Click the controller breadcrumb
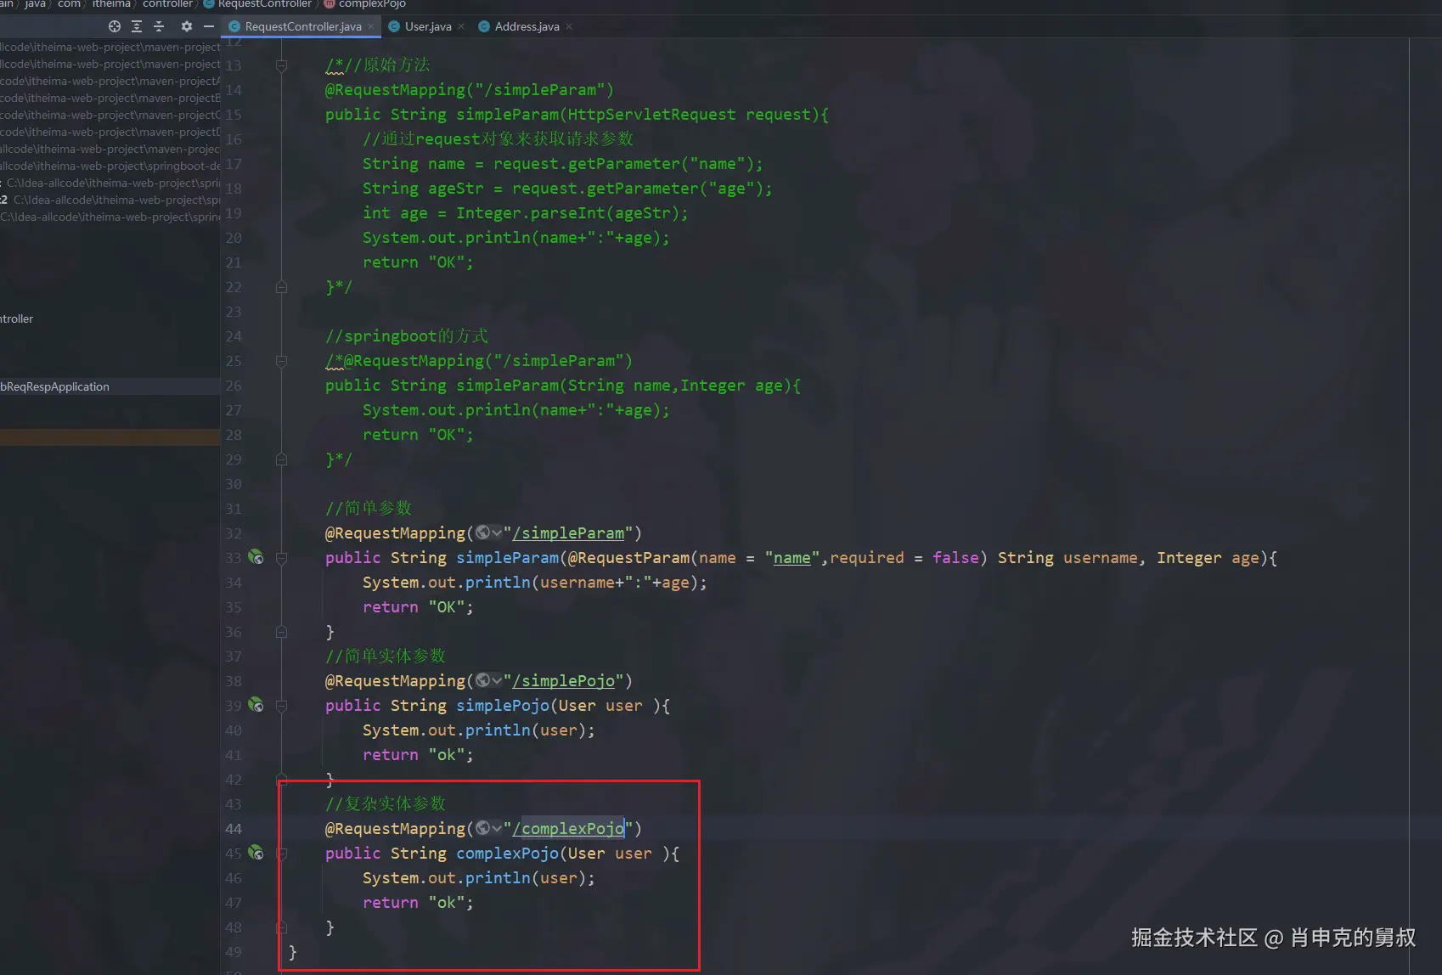This screenshot has height=975, width=1442. click(167, 4)
